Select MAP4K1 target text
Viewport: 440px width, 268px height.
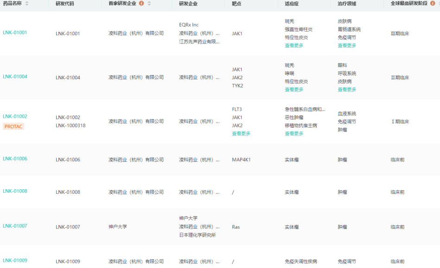point(241,160)
